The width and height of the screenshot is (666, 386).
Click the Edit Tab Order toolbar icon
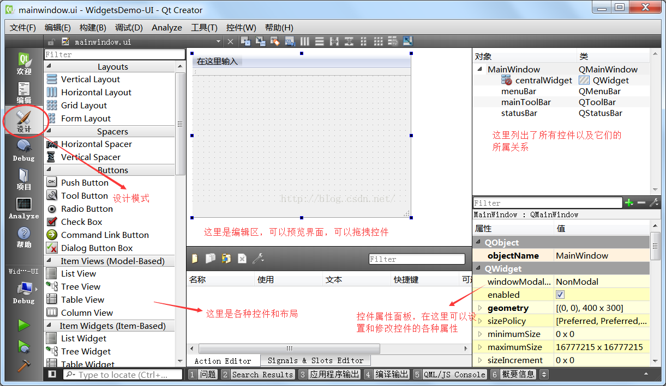click(x=290, y=41)
